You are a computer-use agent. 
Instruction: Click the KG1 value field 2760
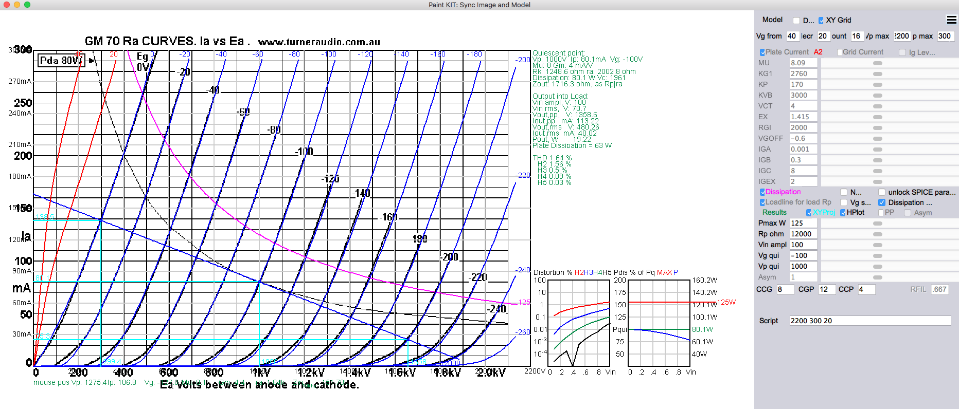(803, 74)
